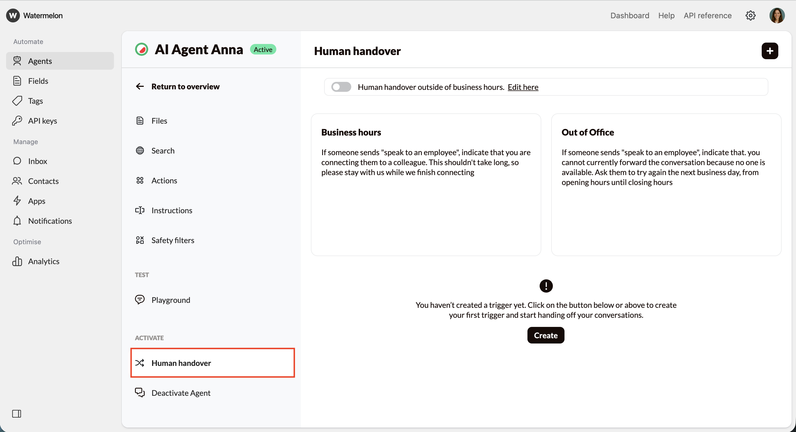Open the Inbox section
Screen dimensions: 796x432
37,161
